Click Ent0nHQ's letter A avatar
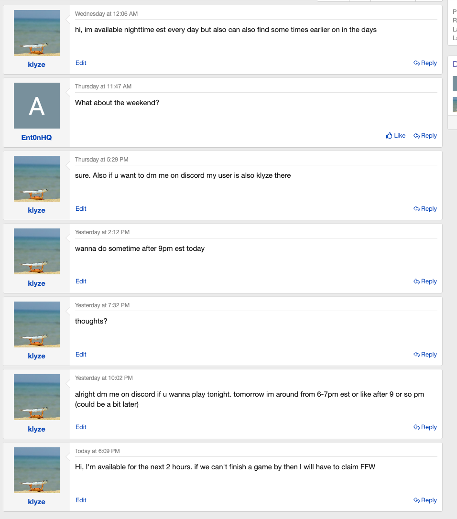This screenshot has width=457, height=519. pos(37,106)
